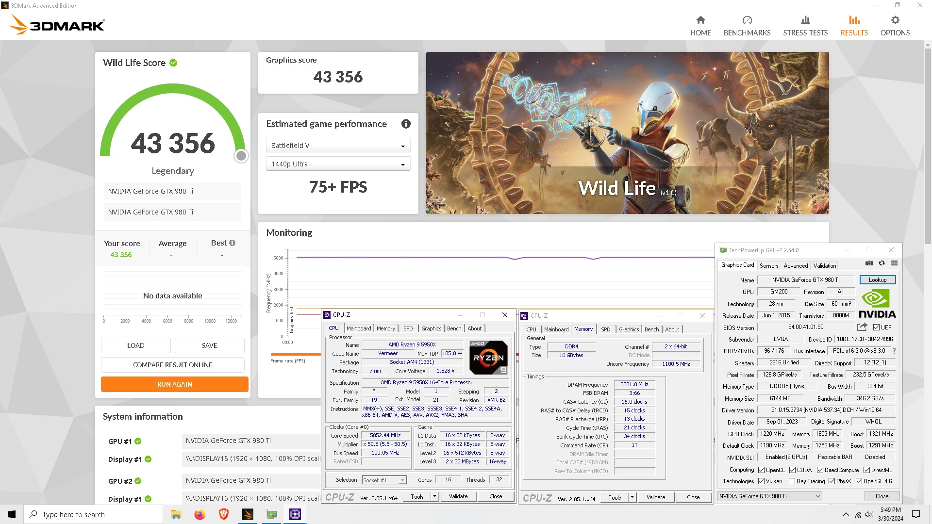
Task: Expand the Tools dropdown arrow in left CPU-Z
Action: 435,496
